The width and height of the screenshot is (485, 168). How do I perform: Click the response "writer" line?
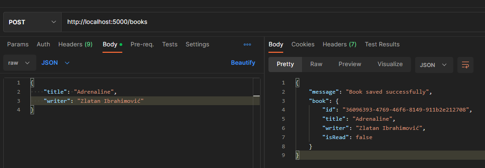(374, 128)
